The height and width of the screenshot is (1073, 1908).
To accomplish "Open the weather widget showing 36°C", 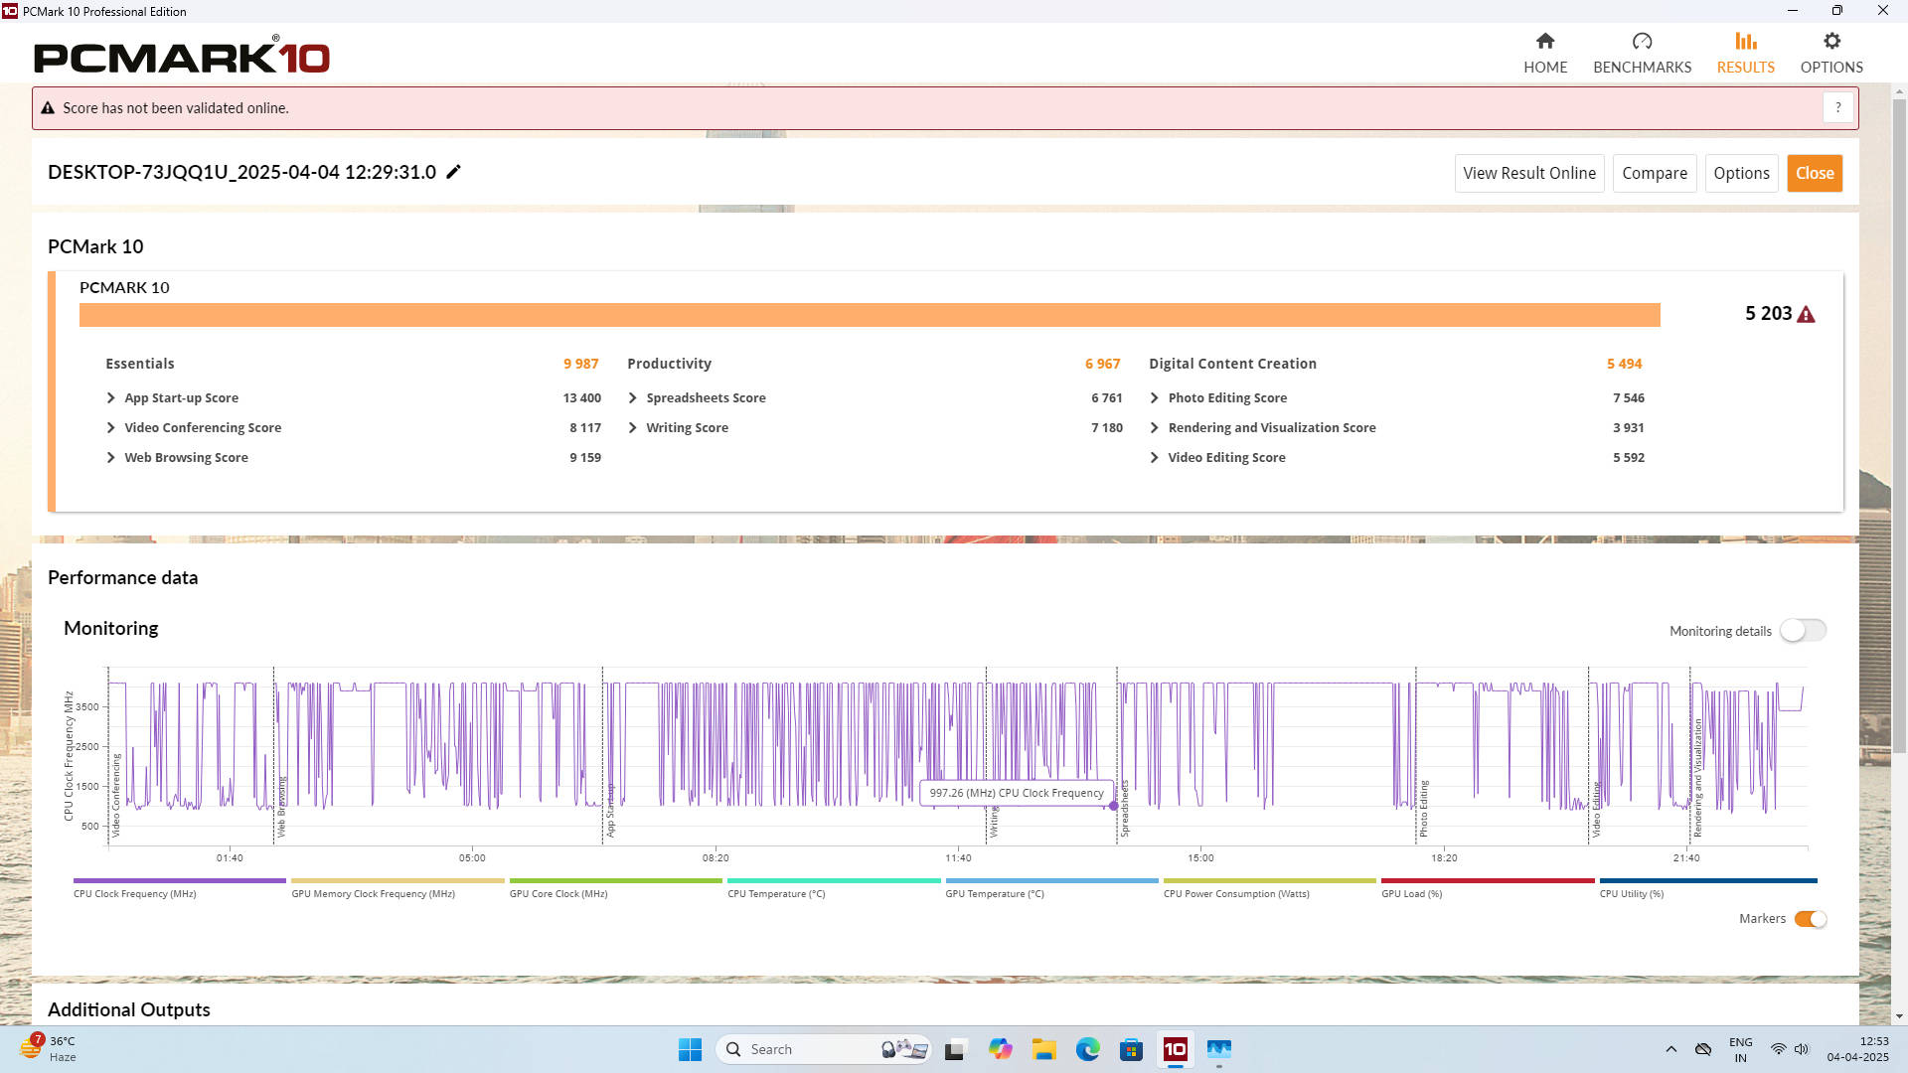I will point(48,1049).
